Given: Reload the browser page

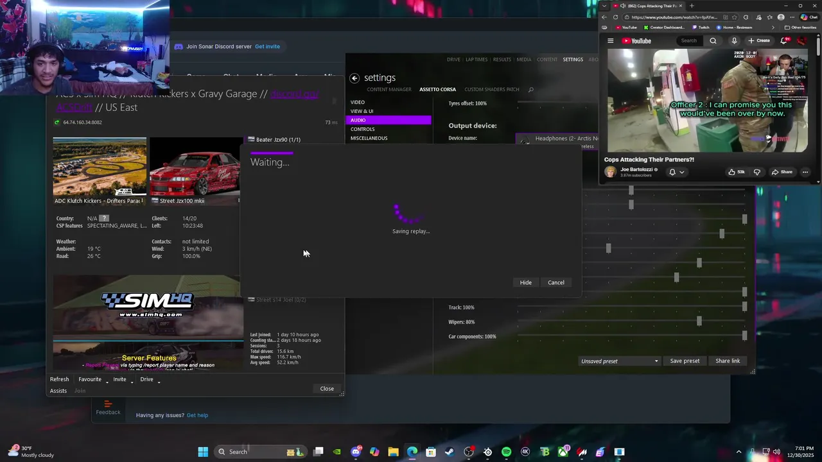Looking at the screenshot, I should 615,17.
